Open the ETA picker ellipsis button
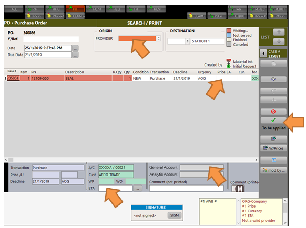306x228 pixels. (x=138, y=188)
